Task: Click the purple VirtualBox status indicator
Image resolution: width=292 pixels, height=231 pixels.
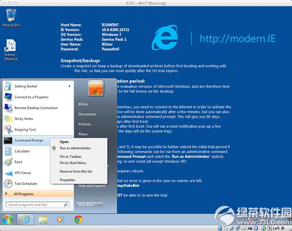Action: (x=256, y=228)
